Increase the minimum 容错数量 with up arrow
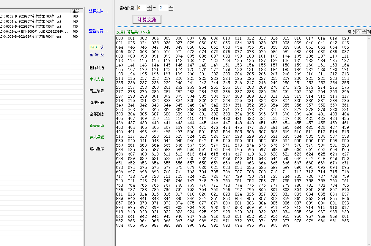371x246 pixels. (x=149, y=7)
